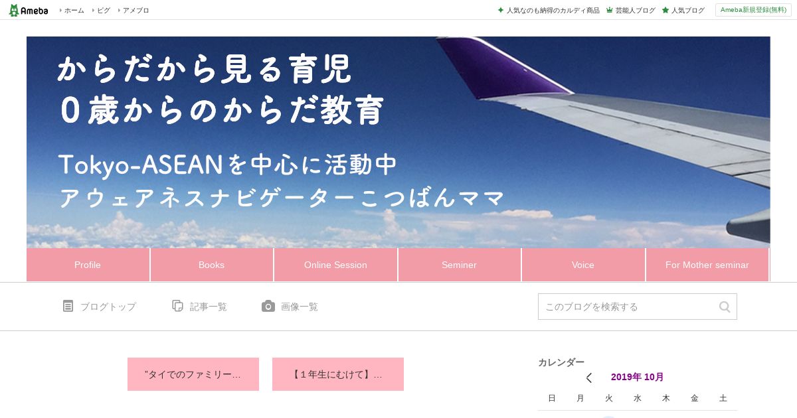Click the article list pages icon
The width and height of the screenshot is (797, 418).
[x=177, y=306]
